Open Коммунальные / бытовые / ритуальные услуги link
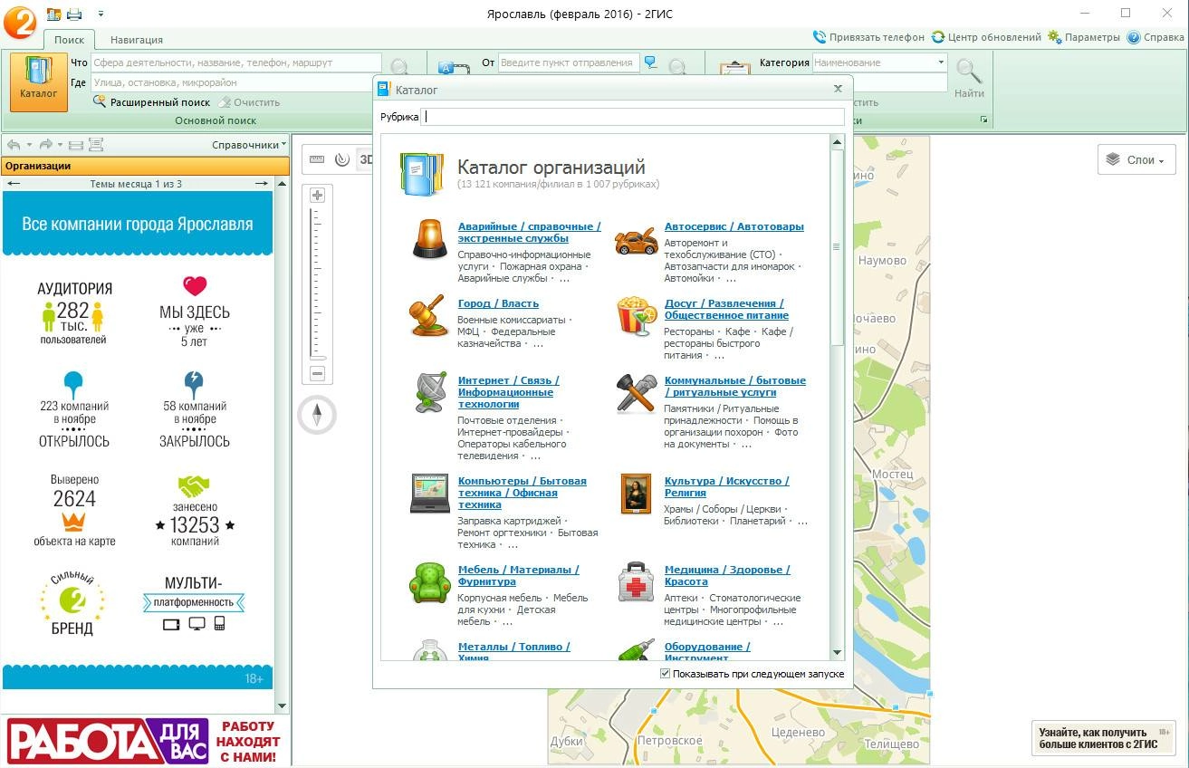Viewport: 1189px width, 768px height. pyautogui.click(x=734, y=386)
